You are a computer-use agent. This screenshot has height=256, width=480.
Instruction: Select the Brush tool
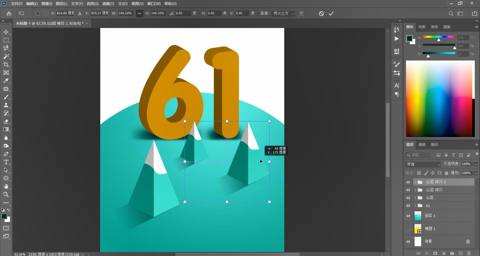pos(6,97)
